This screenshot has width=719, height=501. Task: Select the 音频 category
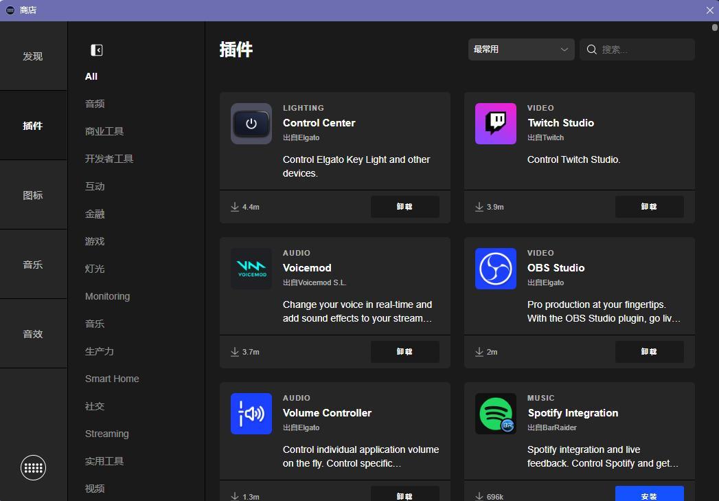[x=95, y=104]
